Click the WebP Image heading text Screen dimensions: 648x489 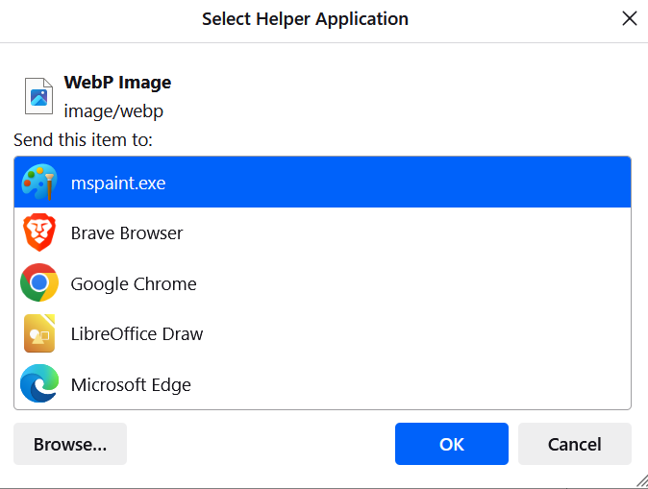(118, 83)
